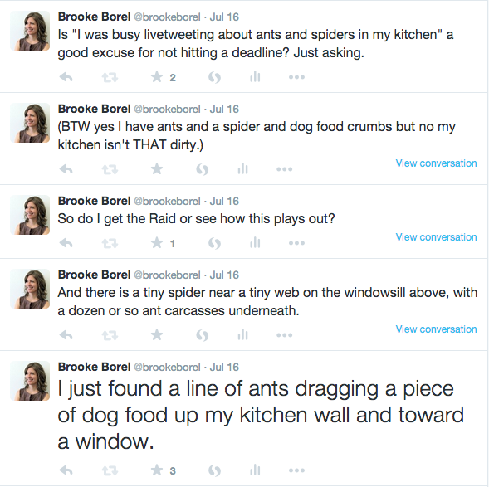
Task: Reply to the line of ants tweet
Action: tap(66, 470)
